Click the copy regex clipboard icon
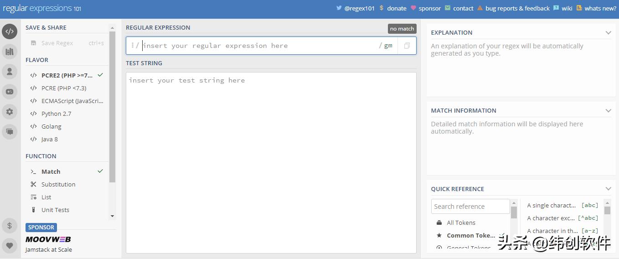This screenshot has height=259, width=619. click(407, 46)
